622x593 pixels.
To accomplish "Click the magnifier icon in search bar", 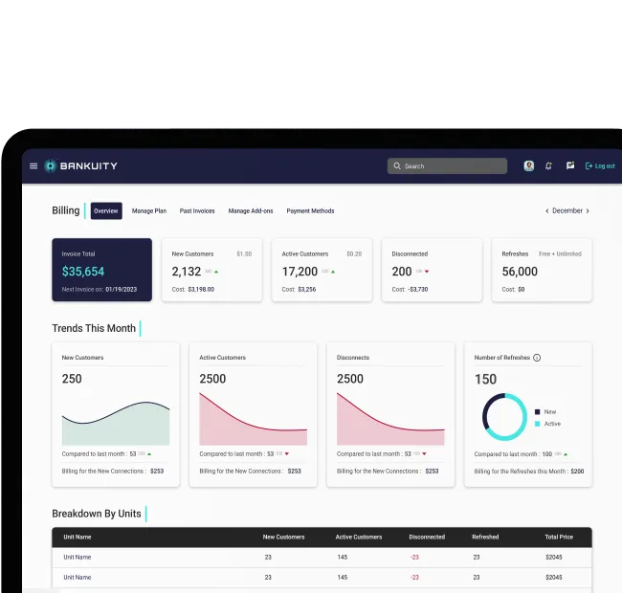I will pos(396,166).
